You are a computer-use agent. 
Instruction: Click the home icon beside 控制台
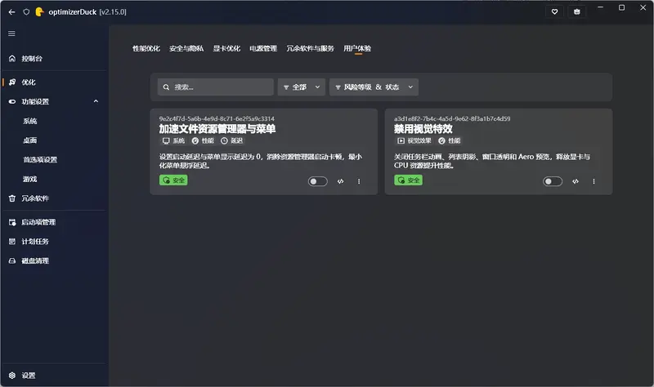(12, 58)
